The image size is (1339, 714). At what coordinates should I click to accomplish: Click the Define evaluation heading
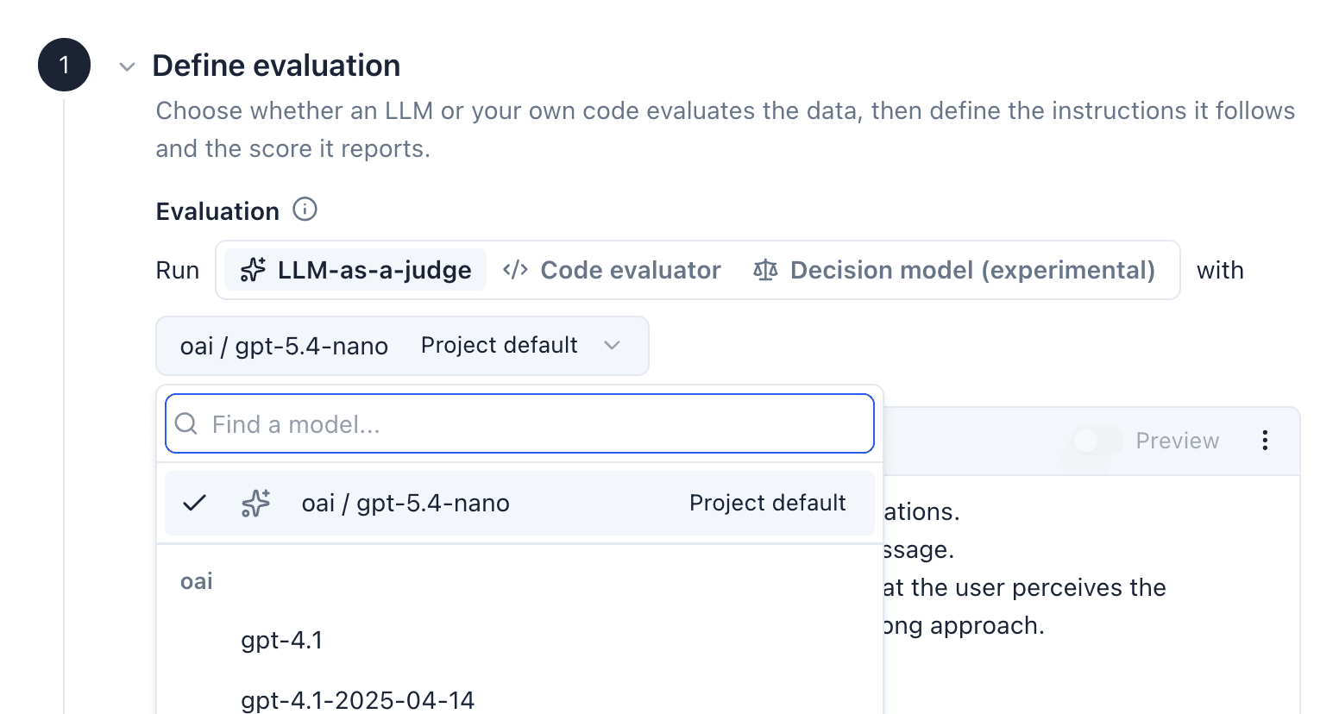(x=276, y=66)
